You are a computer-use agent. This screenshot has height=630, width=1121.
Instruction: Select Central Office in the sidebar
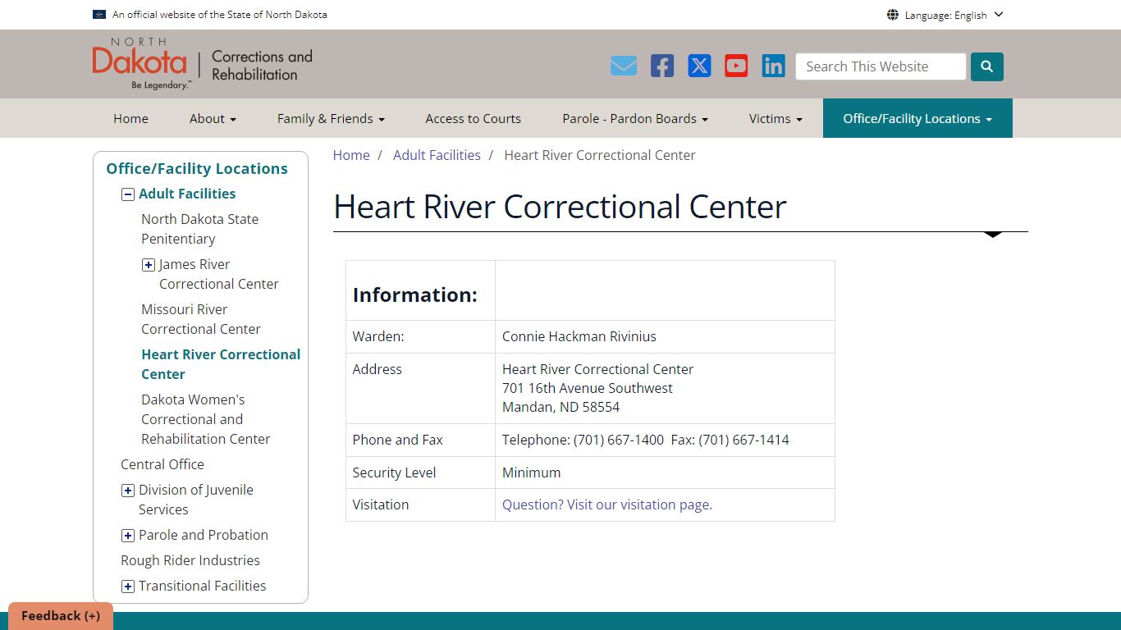[x=162, y=464]
